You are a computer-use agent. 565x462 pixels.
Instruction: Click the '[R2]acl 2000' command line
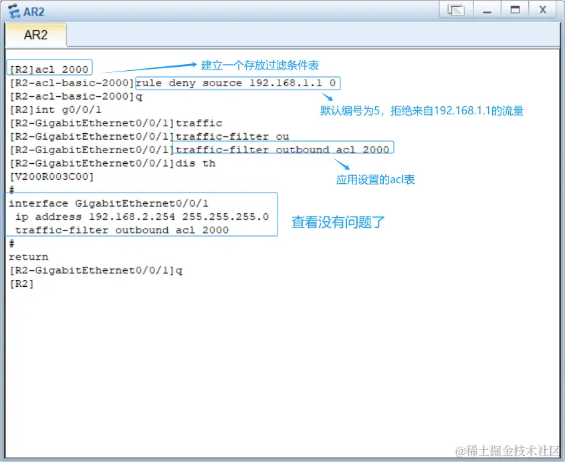[49, 69]
